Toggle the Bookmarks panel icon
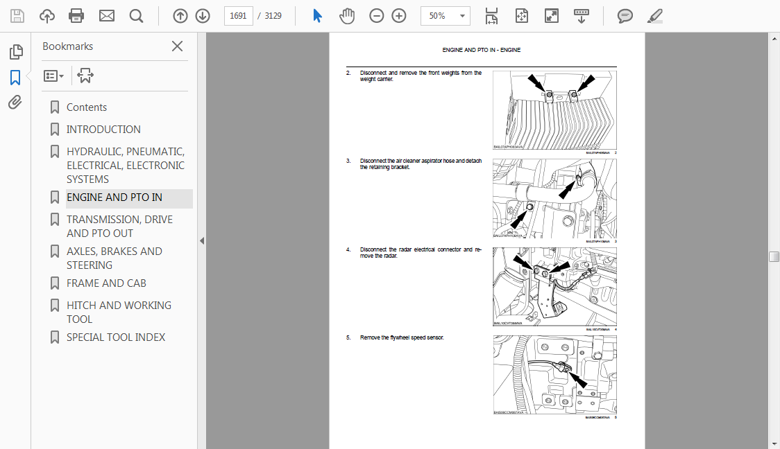This screenshot has width=780, height=449. [15, 78]
